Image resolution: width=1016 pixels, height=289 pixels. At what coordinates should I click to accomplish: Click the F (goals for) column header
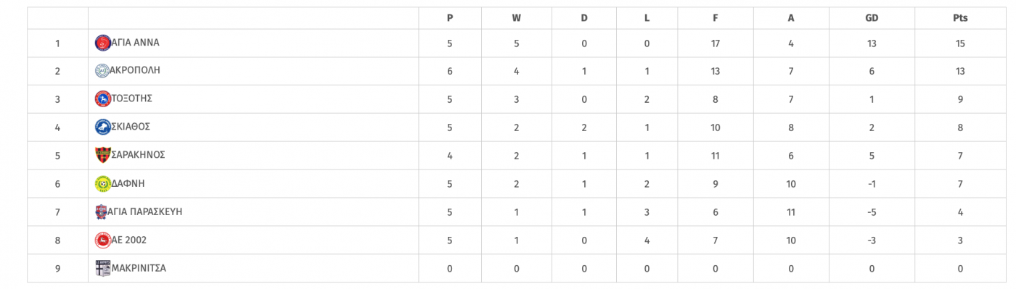click(716, 19)
